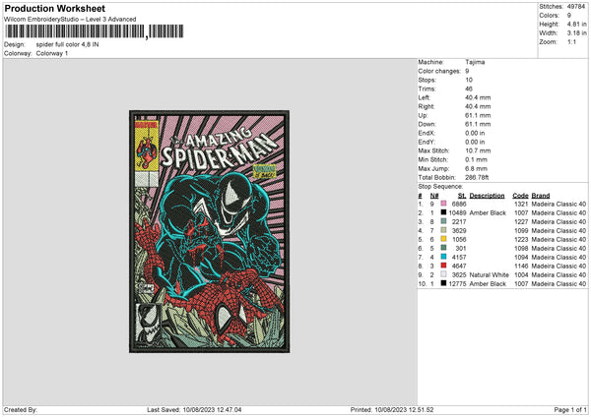This screenshot has width=591, height=417.
Task: Select design name 'spider full color 4,8 IN'
Action: click(x=67, y=44)
